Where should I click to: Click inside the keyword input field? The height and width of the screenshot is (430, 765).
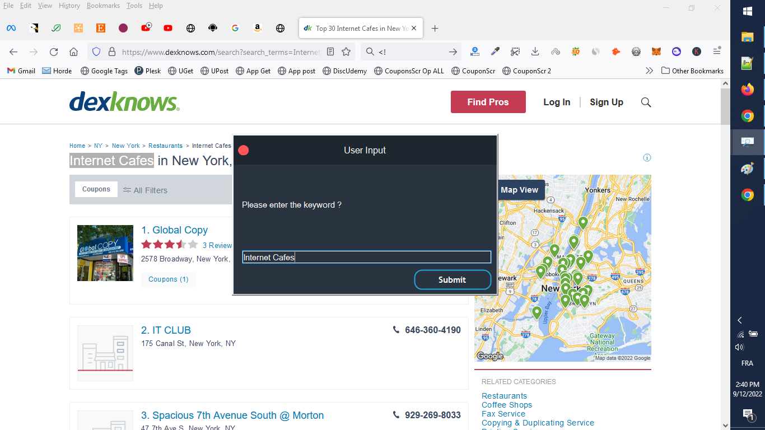[366, 257]
